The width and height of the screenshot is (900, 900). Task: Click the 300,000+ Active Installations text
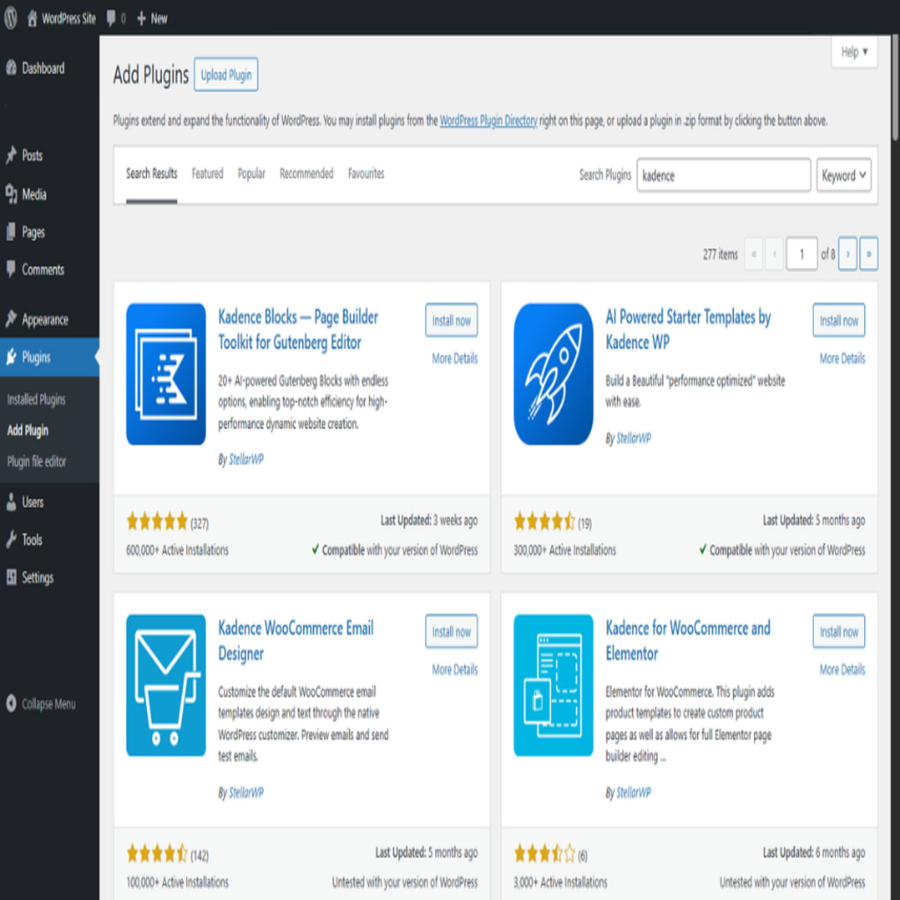(565, 550)
